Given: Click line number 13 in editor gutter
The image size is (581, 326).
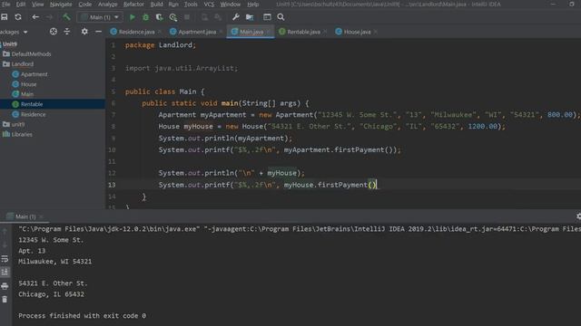Looking at the screenshot, I should pyautogui.click(x=112, y=185).
